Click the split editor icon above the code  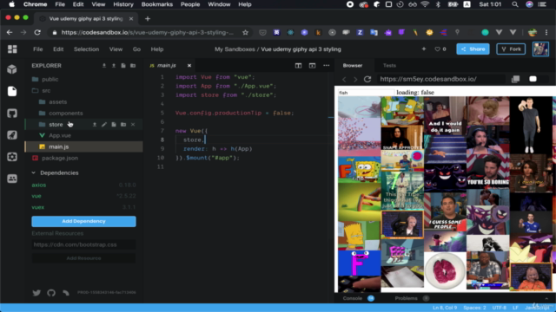[298, 66]
